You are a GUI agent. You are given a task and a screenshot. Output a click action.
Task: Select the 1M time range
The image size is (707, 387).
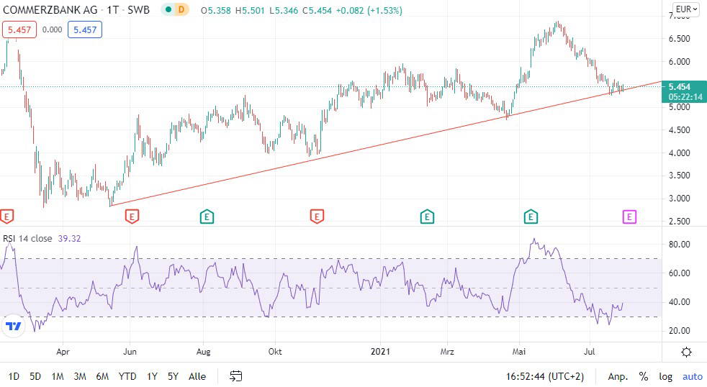click(x=58, y=376)
